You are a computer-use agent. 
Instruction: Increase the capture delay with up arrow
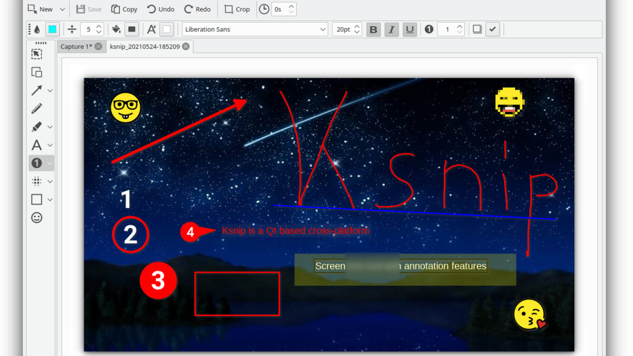(x=291, y=6)
